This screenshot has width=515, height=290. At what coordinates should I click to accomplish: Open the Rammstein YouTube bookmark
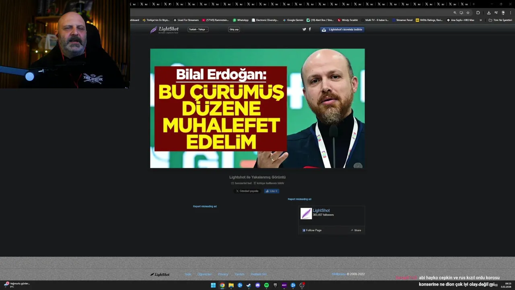click(x=216, y=20)
